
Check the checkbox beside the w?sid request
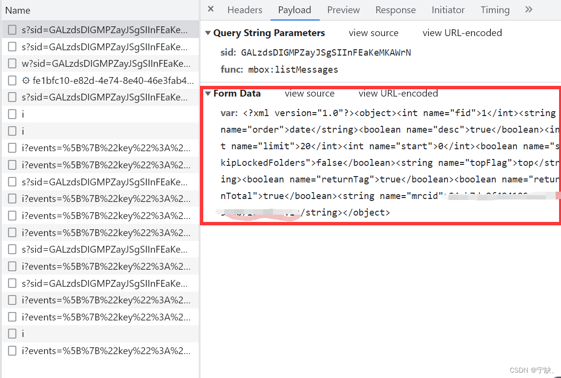coord(11,63)
